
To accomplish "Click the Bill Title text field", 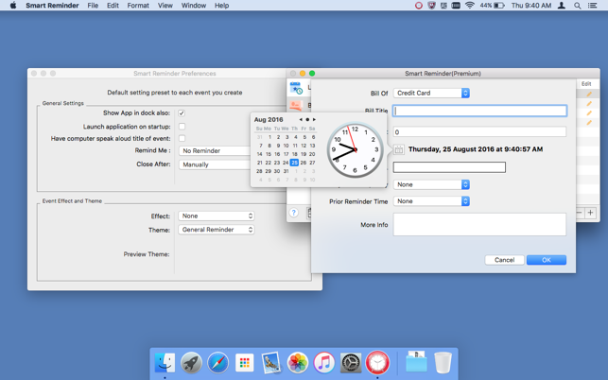I will pos(479,112).
